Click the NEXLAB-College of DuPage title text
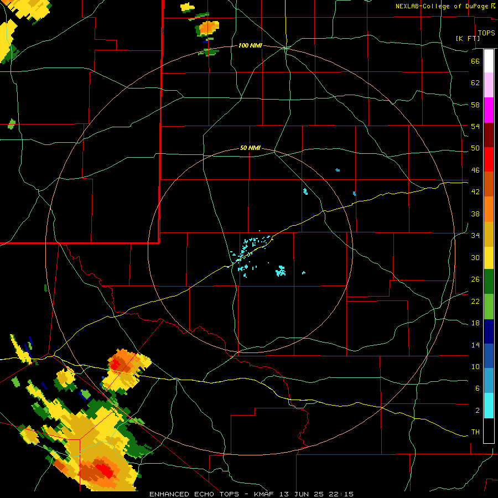Viewport: 498px width, 498px height. click(x=442, y=6)
